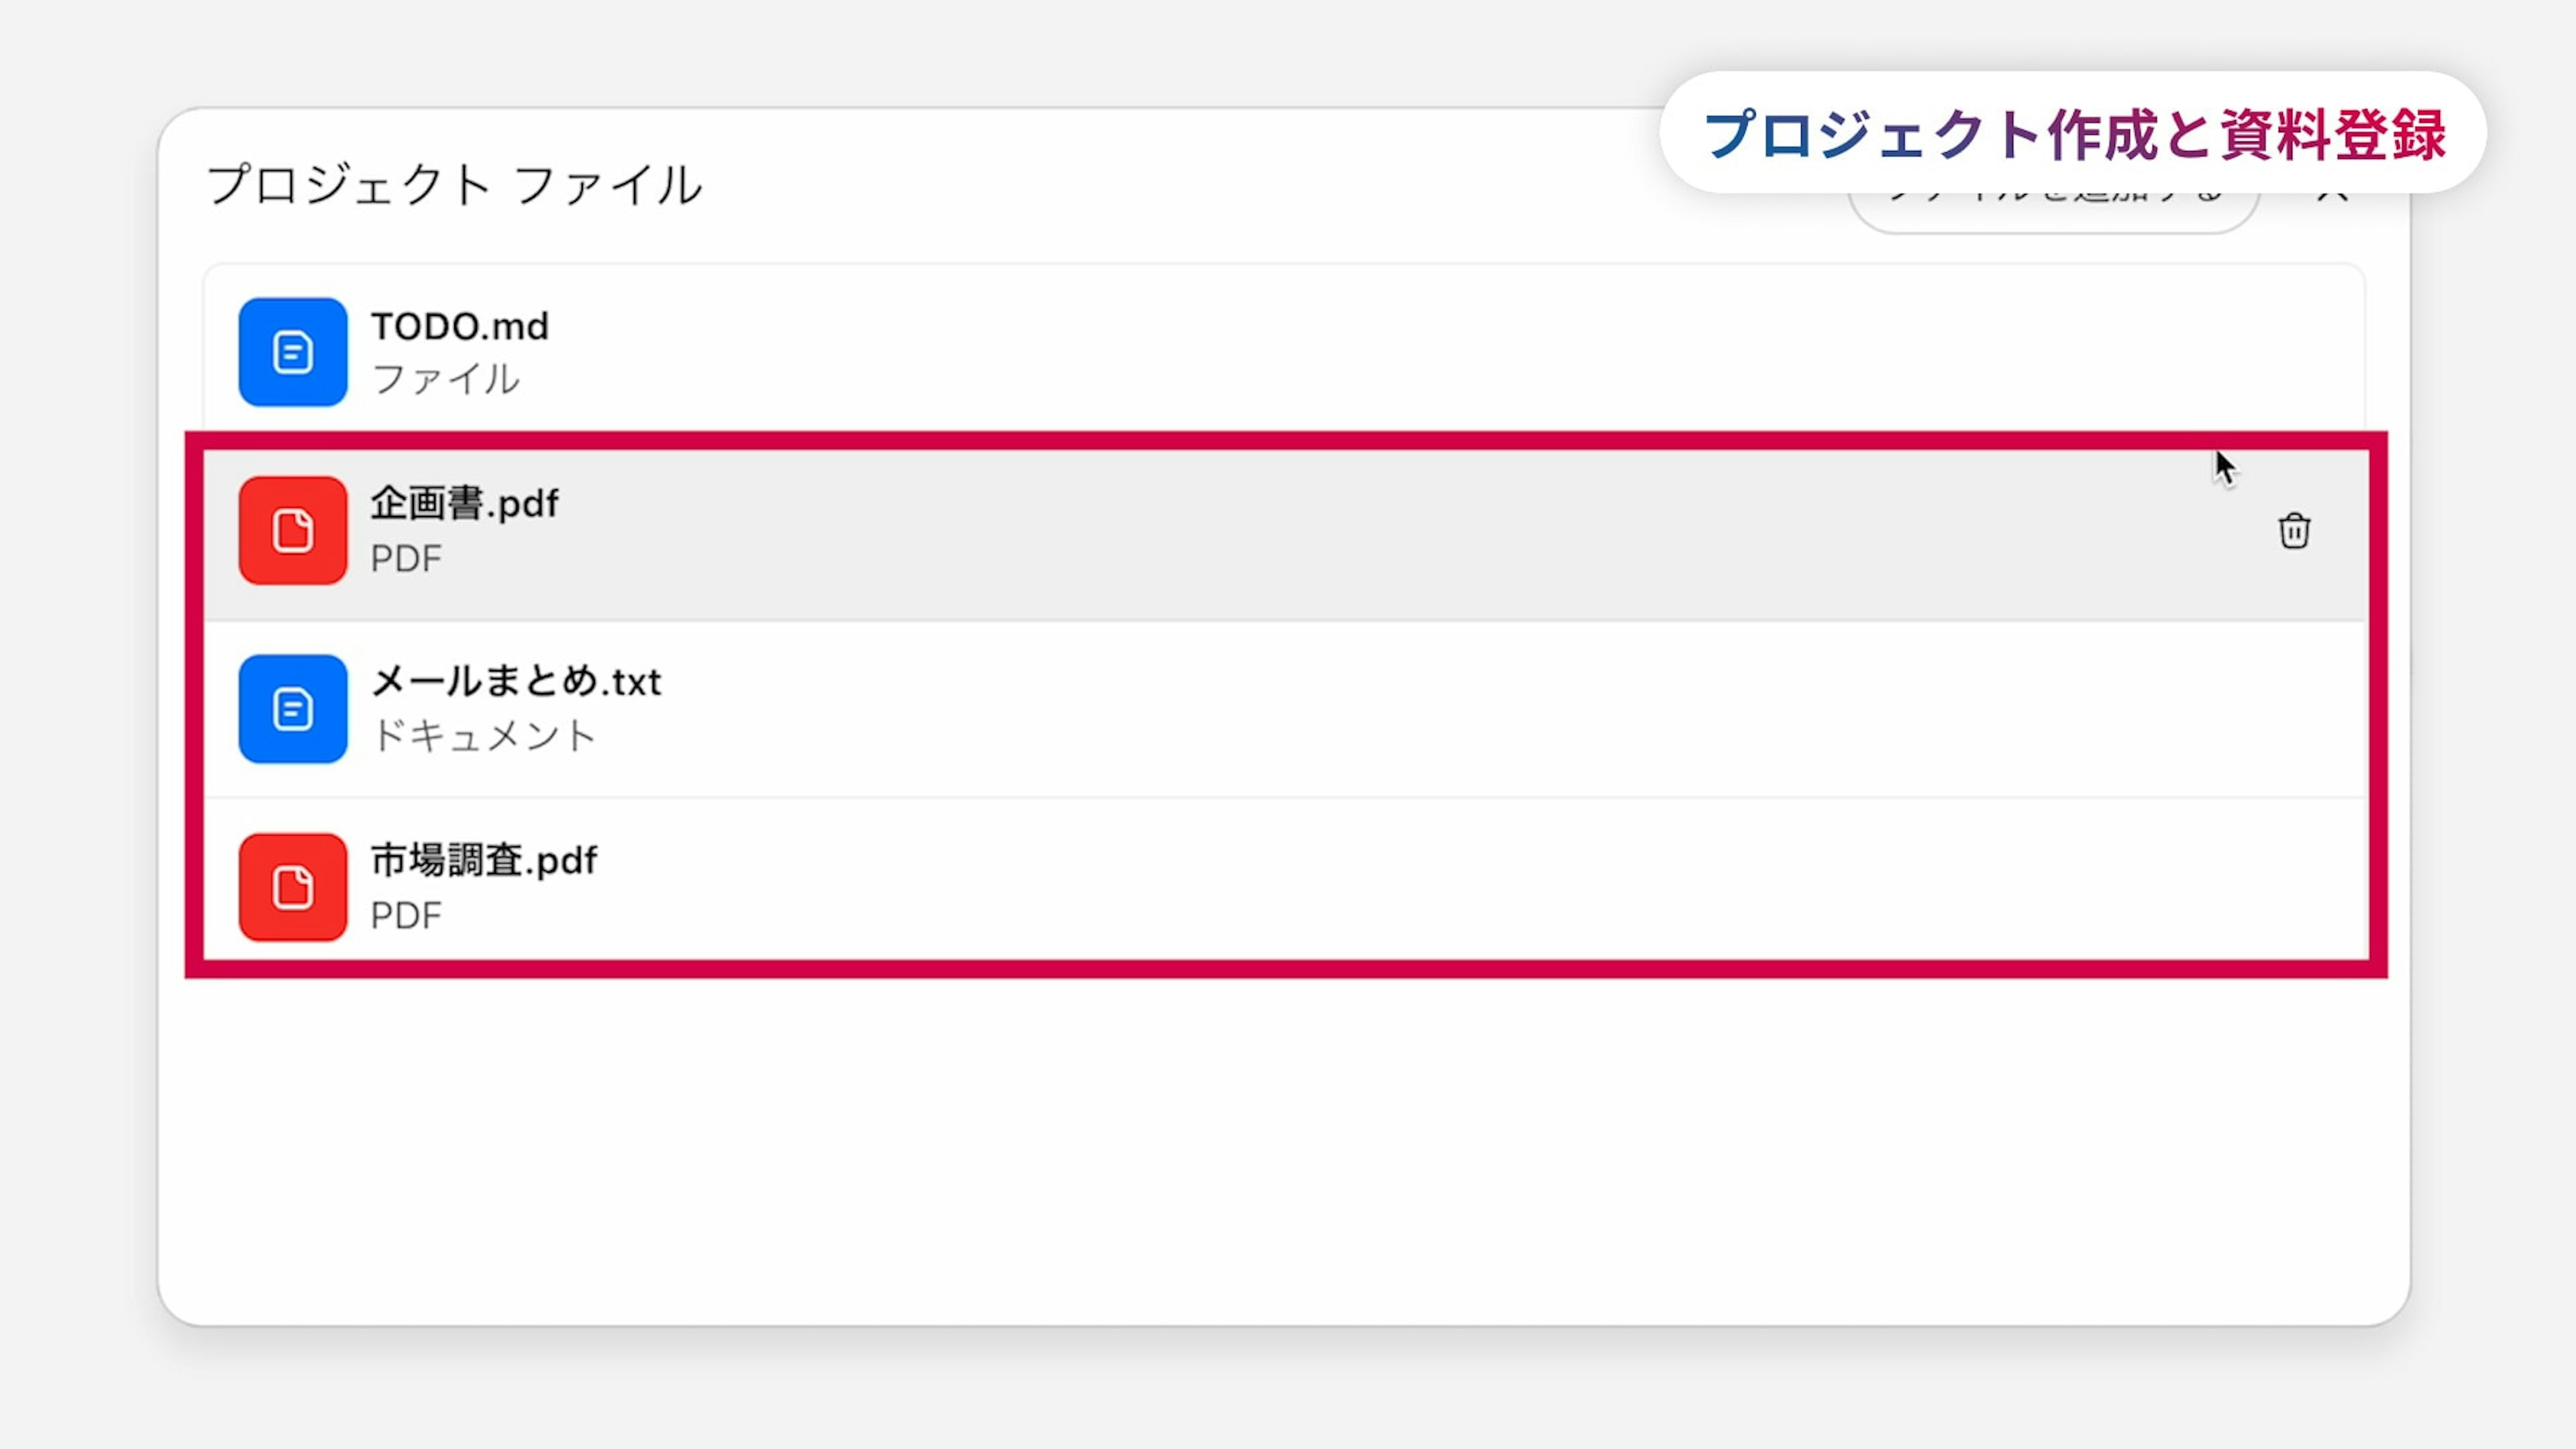Image resolution: width=2576 pixels, height=1449 pixels.
Task: Open the メールまとめ.txt file name
Action: coord(516,682)
